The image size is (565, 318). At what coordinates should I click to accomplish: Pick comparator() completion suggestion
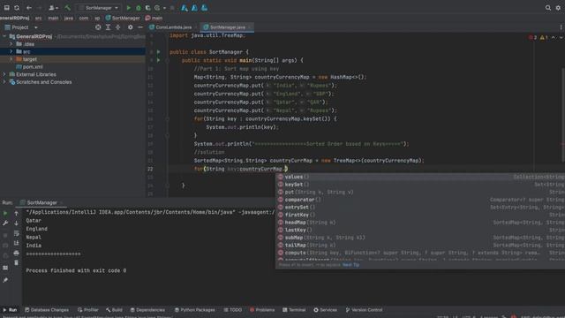click(x=420, y=200)
